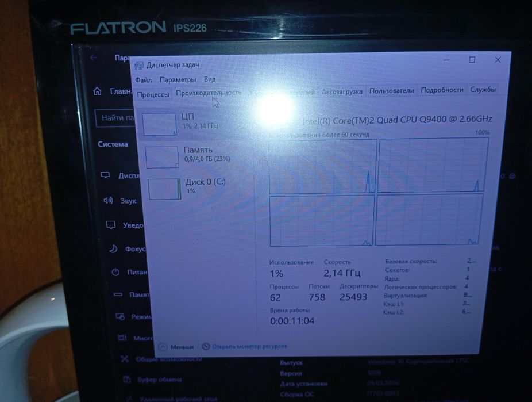Screen dimensions: 532x402
Task: Click the resource monitor icon next to the link
Action: 206,346
